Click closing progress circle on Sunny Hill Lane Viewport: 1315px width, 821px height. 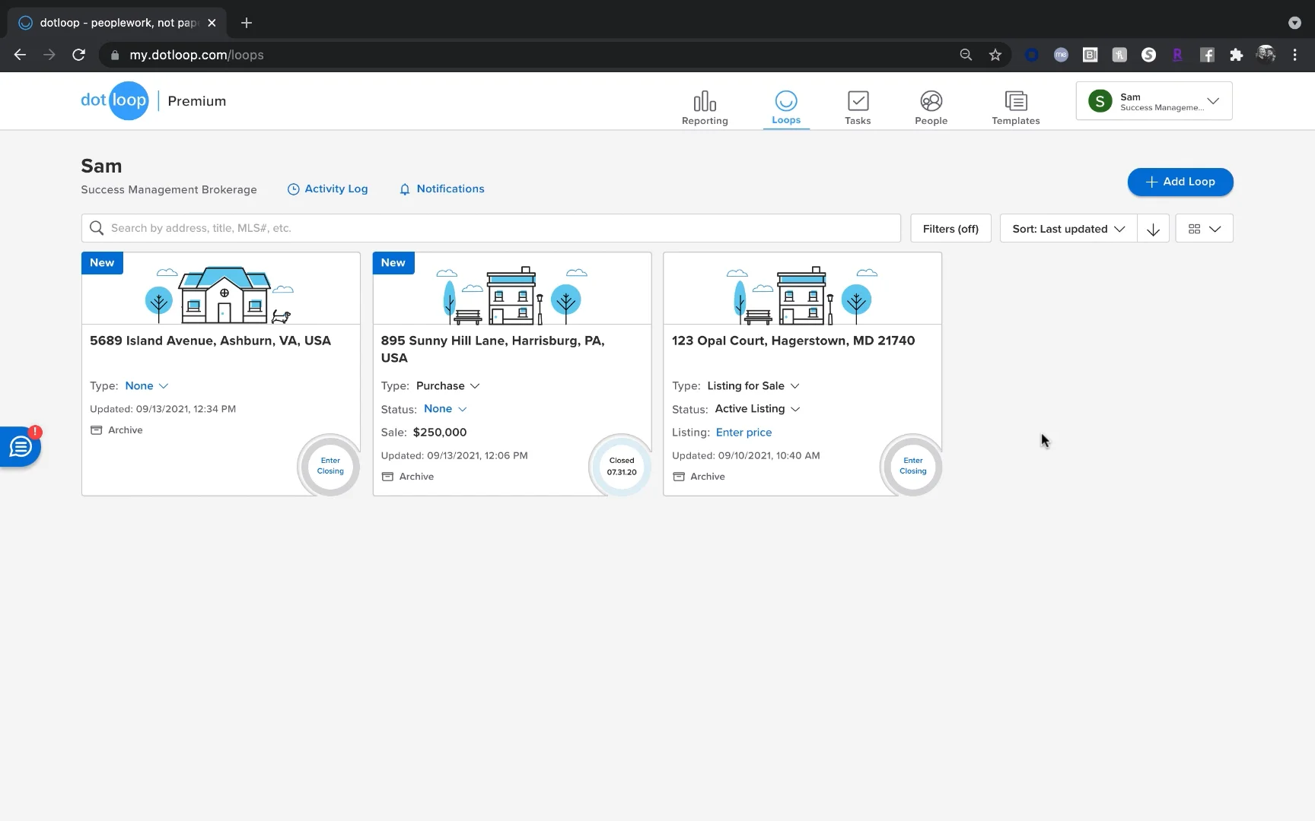621,466
